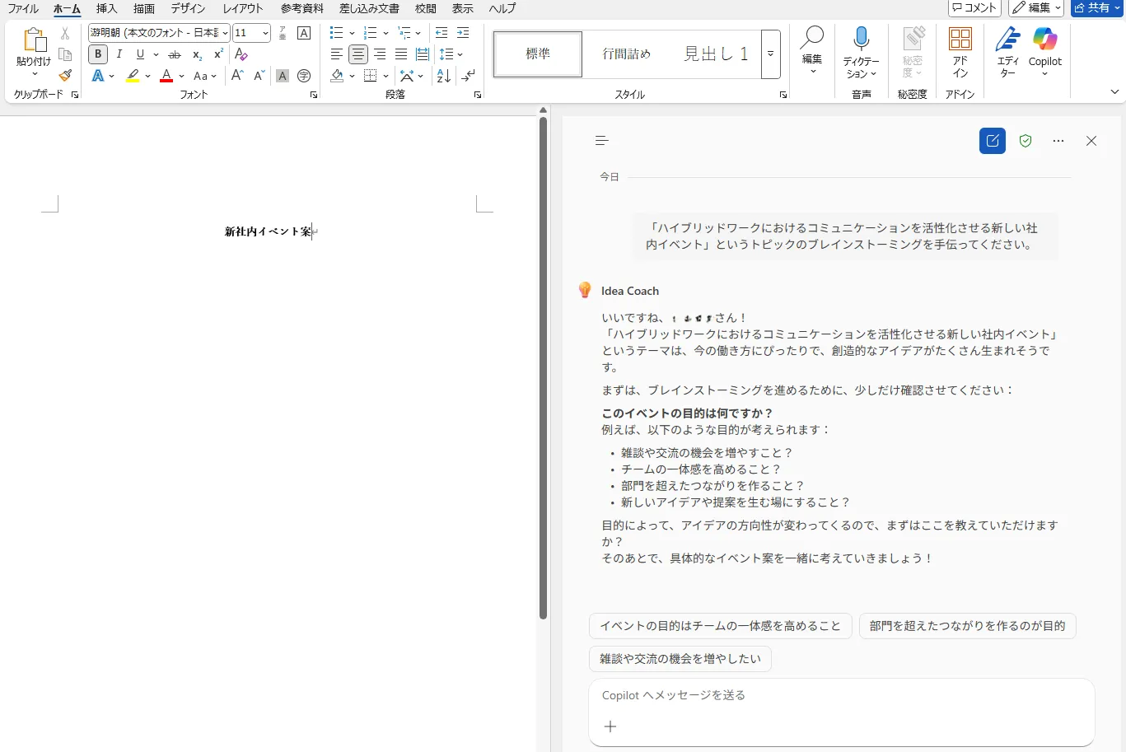
Task: Toggle italic formatting
Action: coord(119,54)
